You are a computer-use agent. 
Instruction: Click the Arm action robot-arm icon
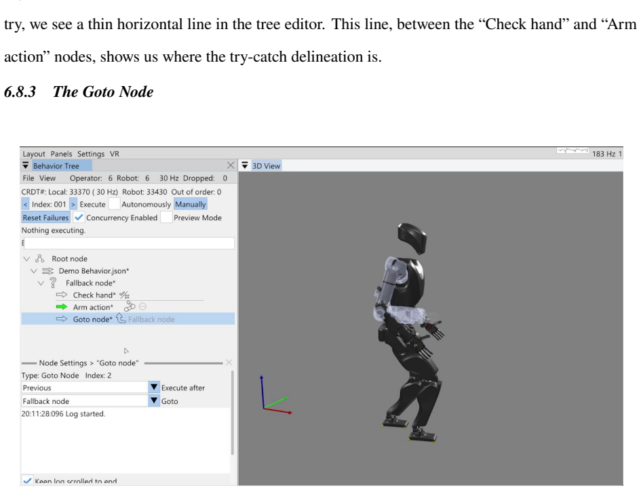pyautogui.click(x=130, y=306)
